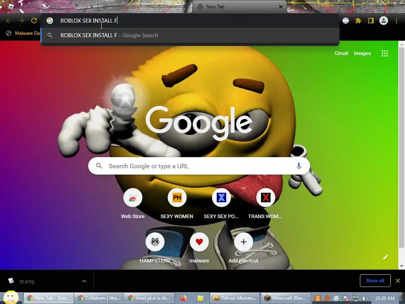Click the browser forward arrow
Viewport: 405px width, 304px height.
coord(21,21)
